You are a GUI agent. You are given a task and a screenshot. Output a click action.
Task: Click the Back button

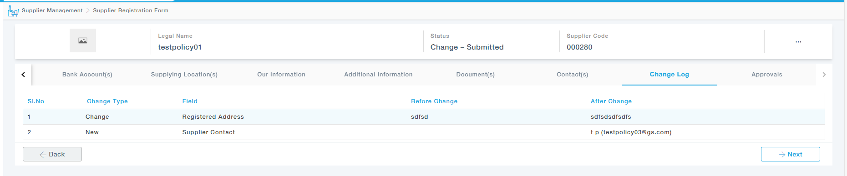click(52, 154)
